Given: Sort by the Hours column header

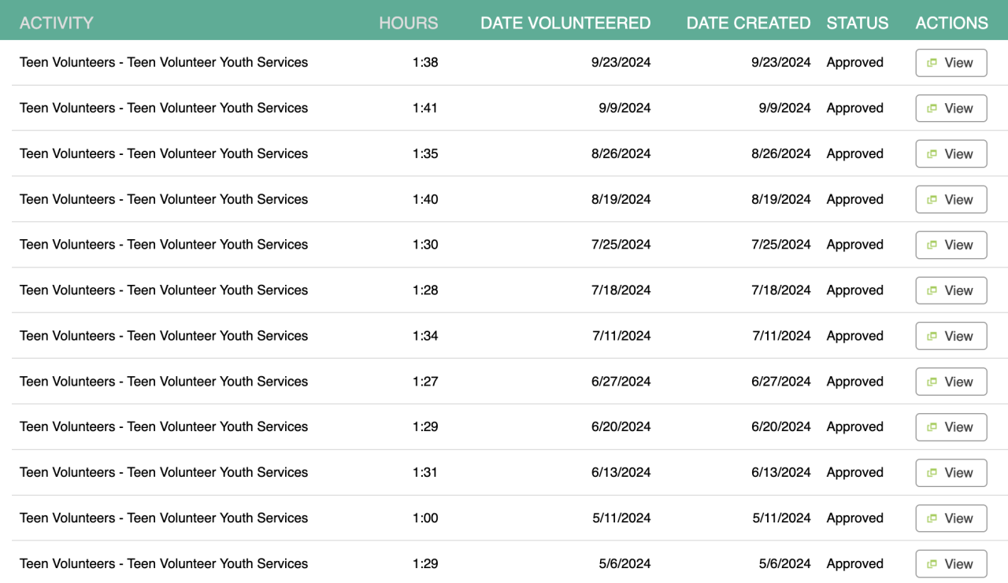Looking at the screenshot, I should 408,23.
